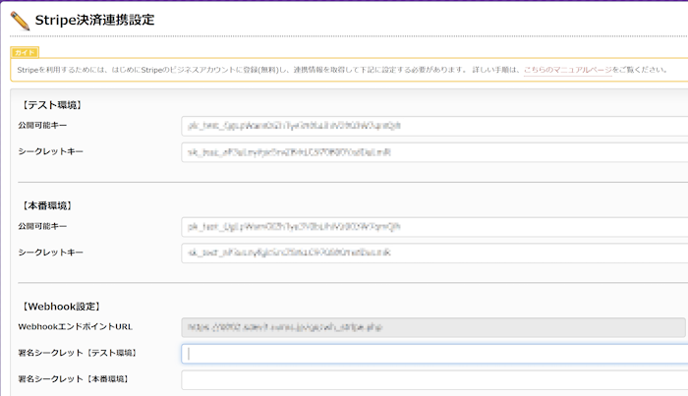The image size is (688, 396).
Task: Click the 署名シークレット【本番環境】 input
Action: 434,379
